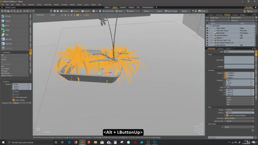Toggle visibility of Base Material layer
This screenshot has width=258, height=145.
coord(207,45)
